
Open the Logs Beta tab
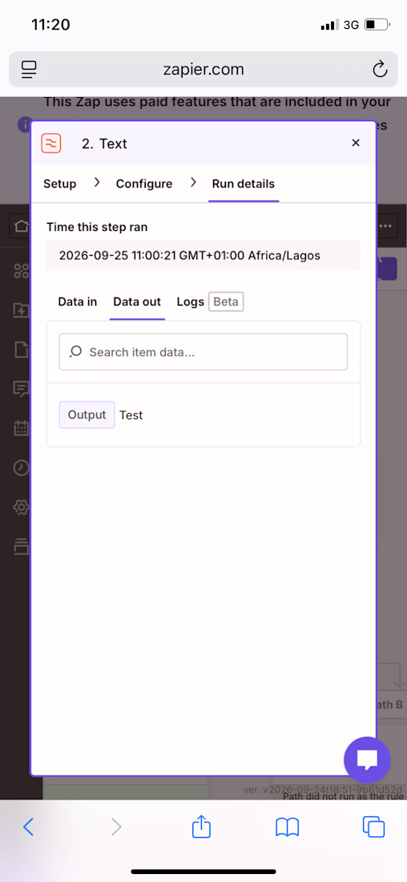[210, 301]
